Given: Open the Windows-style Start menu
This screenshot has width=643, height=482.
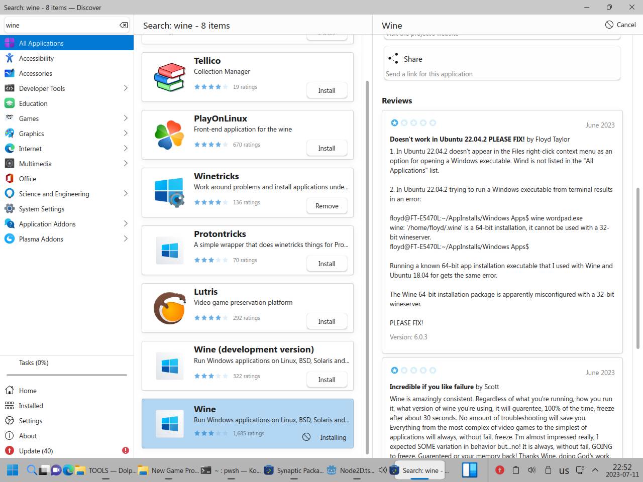Looking at the screenshot, I should 13,470.
